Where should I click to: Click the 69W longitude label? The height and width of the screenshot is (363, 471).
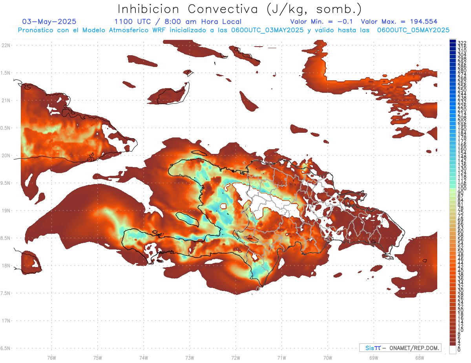(373, 358)
